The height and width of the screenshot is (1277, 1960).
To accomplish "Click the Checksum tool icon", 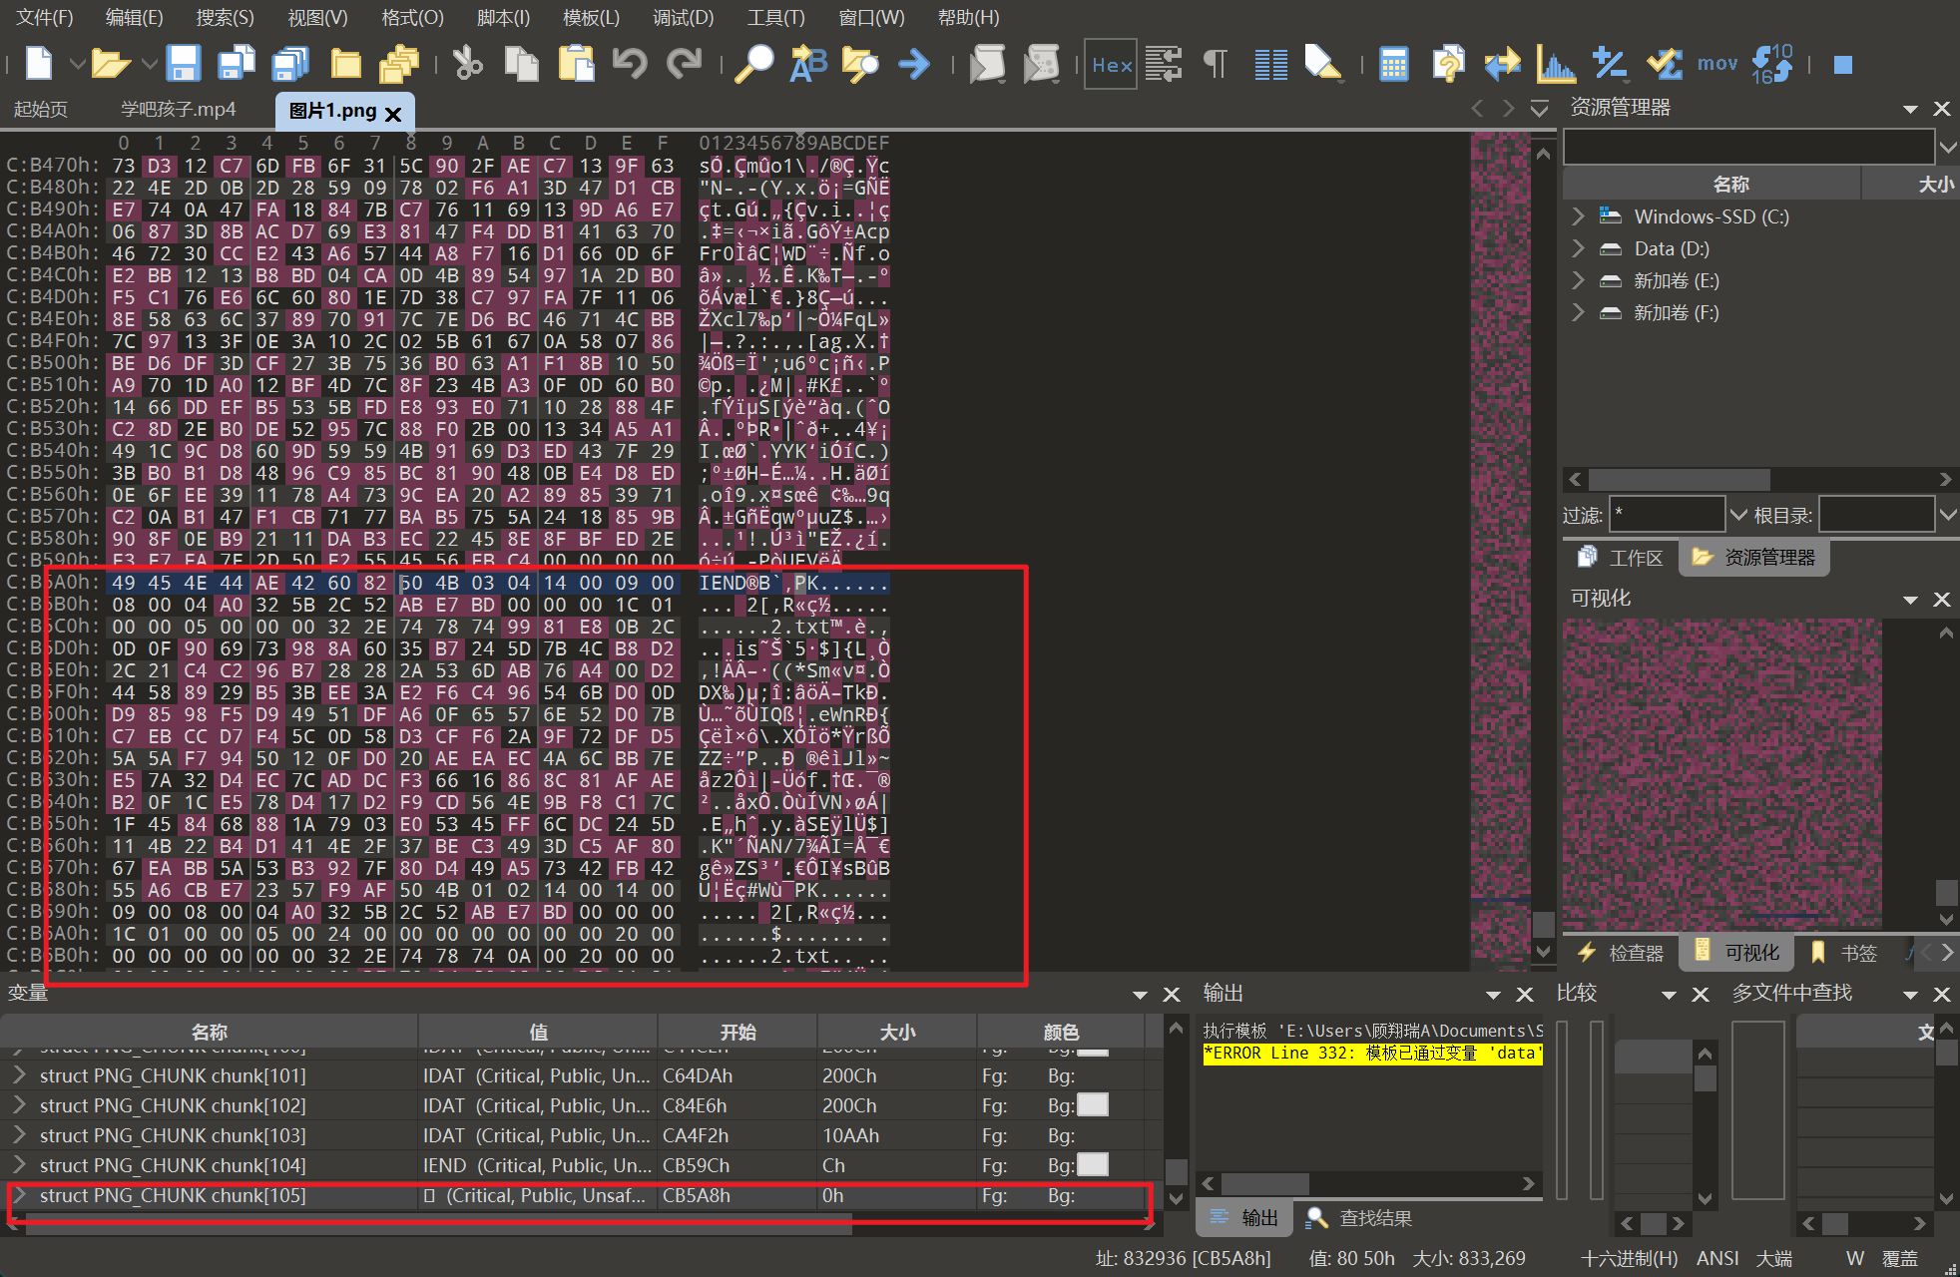I will [x=1664, y=64].
